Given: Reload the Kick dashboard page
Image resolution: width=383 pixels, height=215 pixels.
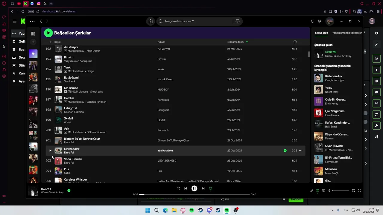Looking at the screenshot, I should [x=23, y=11].
